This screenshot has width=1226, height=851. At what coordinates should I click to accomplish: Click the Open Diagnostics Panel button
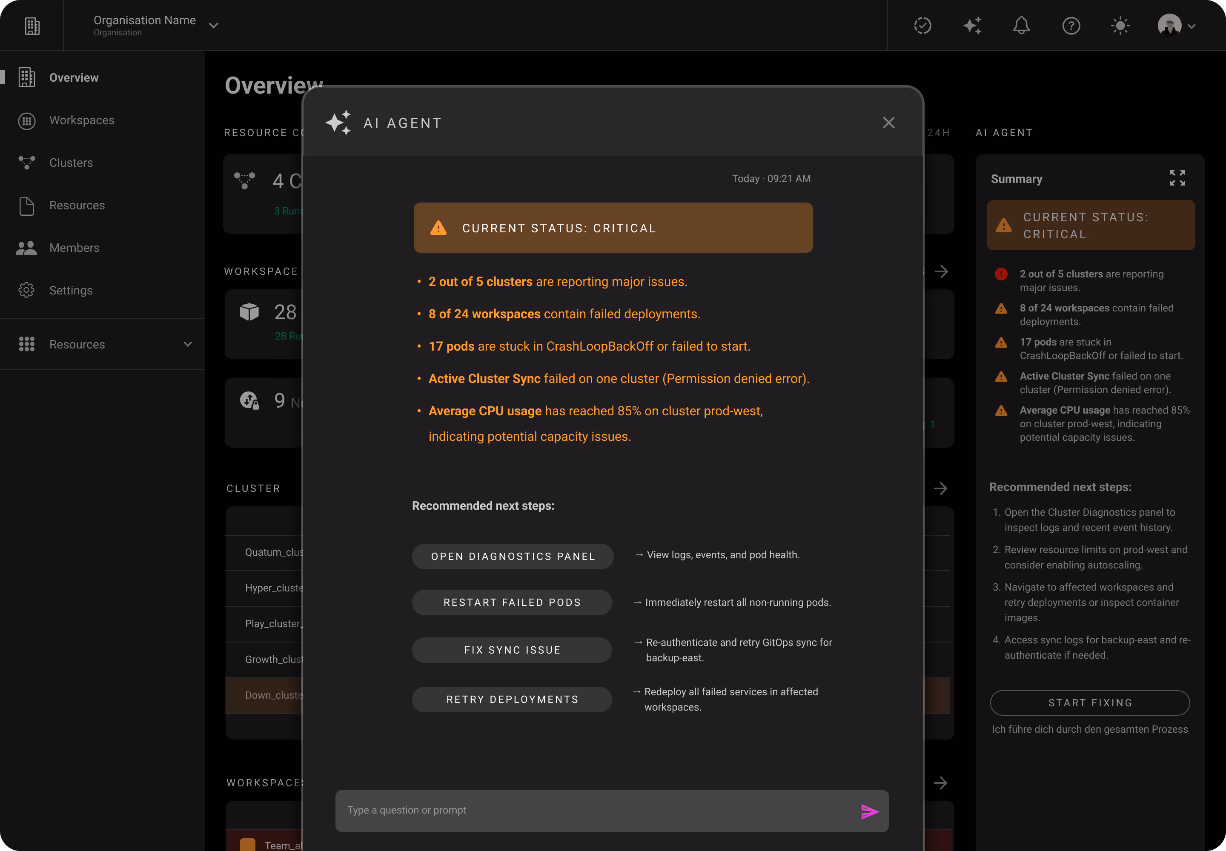(x=512, y=556)
